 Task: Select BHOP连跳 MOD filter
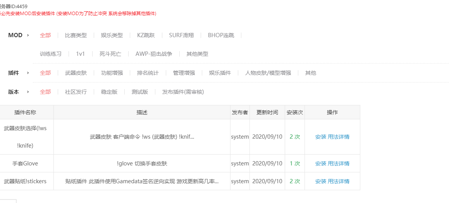[x=221, y=35]
